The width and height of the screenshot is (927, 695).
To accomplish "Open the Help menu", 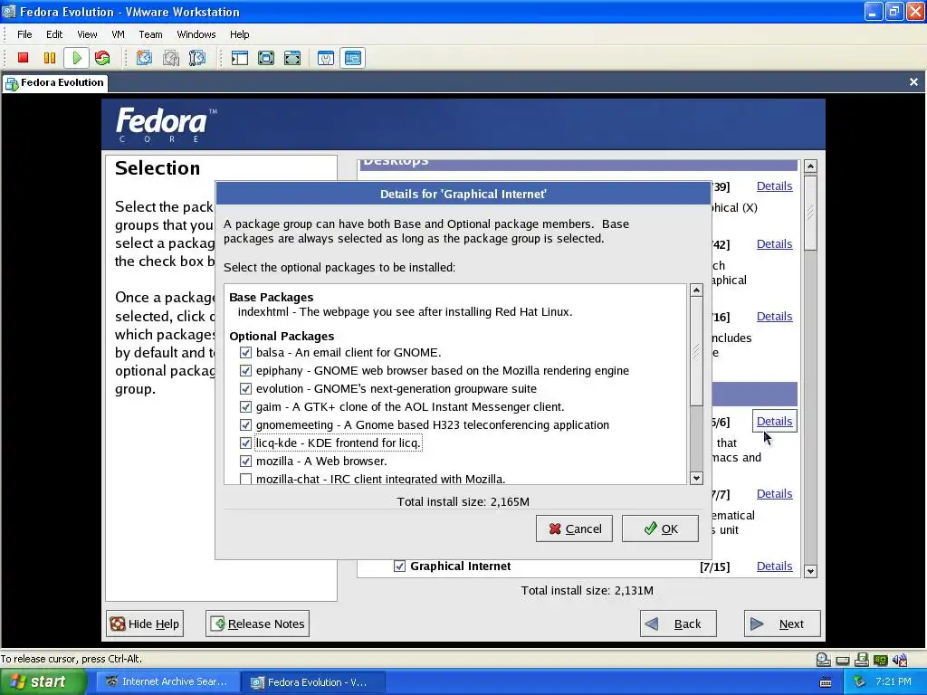I will click(x=239, y=34).
